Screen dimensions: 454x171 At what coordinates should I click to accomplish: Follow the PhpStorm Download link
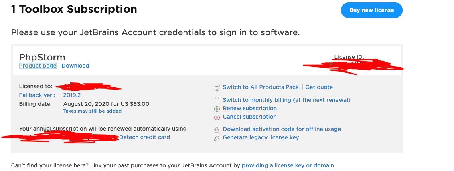tap(75, 66)
